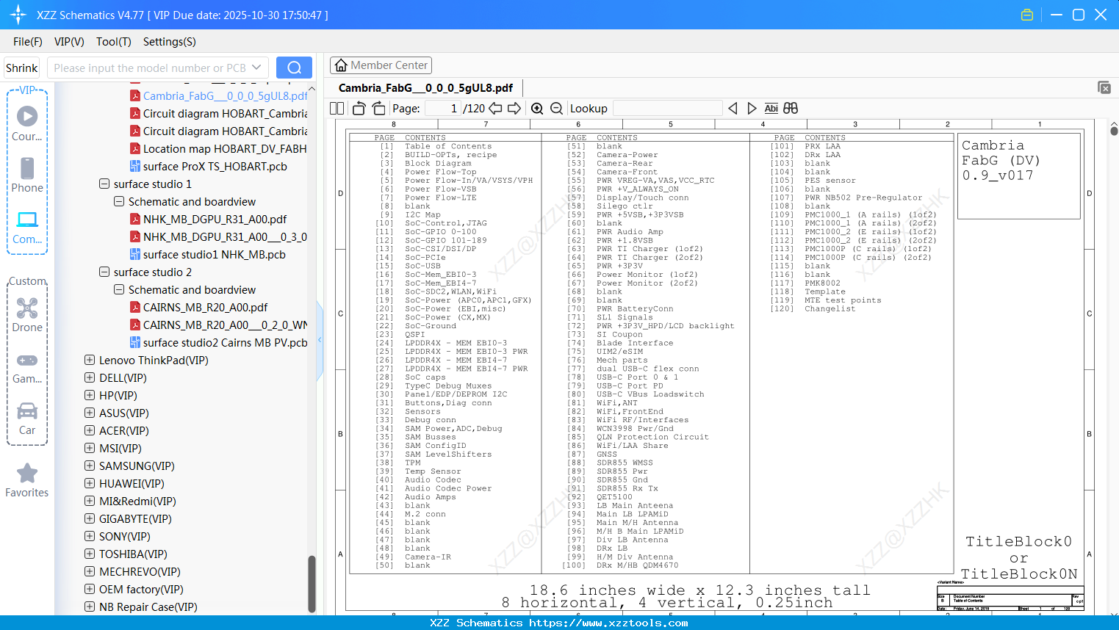Expand the ACER(VIP) node
Image resolution: width=1119 pixels, height=630 pixels.
pos(90,430)
